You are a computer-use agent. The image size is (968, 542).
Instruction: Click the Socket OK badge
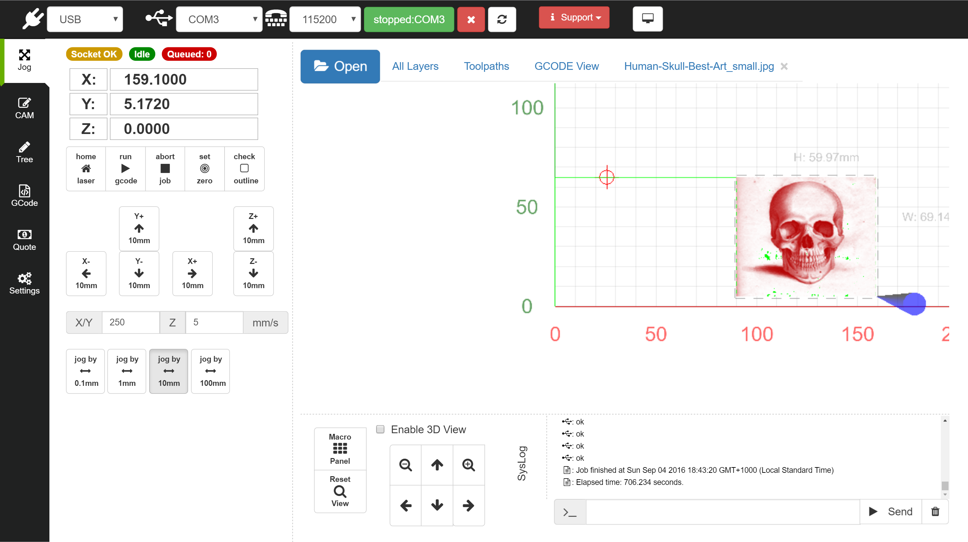94,54
